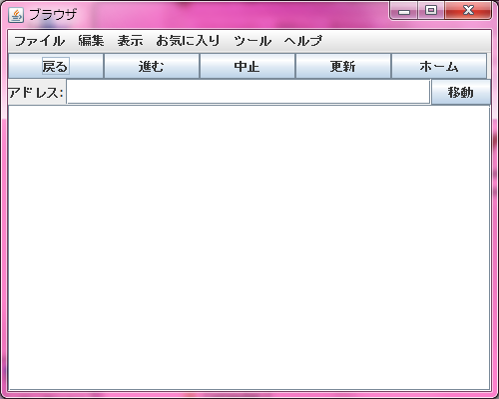Stop loading with 中止 button
This screenshot has height=399, width=499.
click(248, 66)
